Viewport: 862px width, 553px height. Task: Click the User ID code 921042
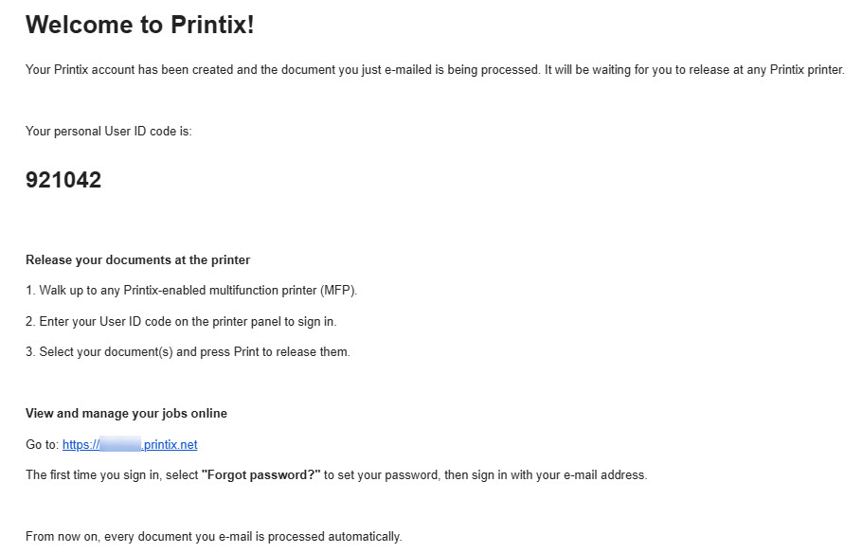click(x=63, y=180)
